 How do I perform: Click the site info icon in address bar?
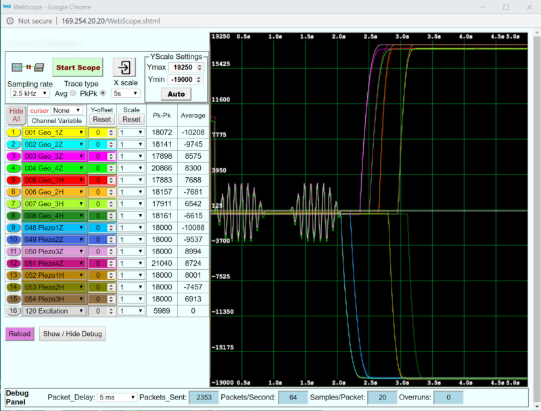point(10,21)
